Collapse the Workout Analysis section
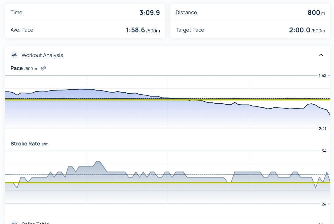Screen dimensions: 334x224 (321, 55)
